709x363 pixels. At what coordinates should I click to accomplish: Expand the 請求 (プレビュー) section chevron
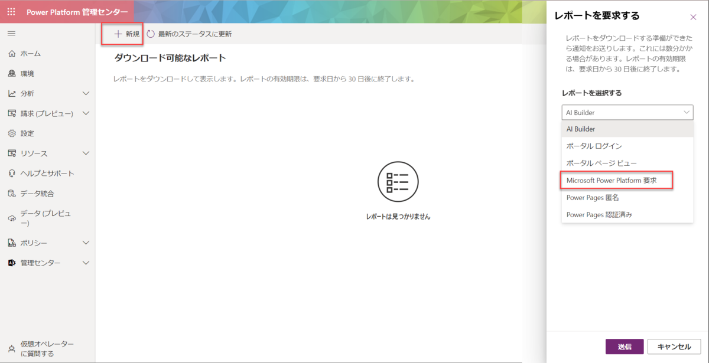(86, 113)
